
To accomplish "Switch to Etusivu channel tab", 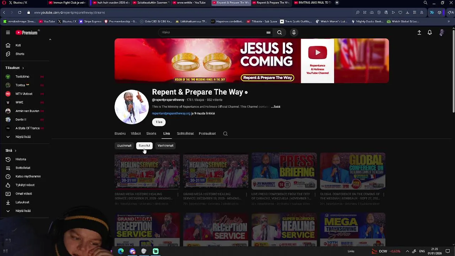I will click(120, 134).
